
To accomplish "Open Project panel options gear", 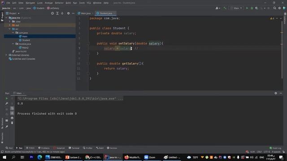I will coord(68,13).
